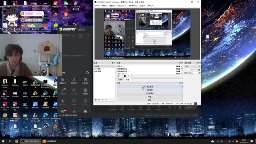This screenshot has height=144, width=256.
Task: Open Windows Start menu
Action: 3,141
